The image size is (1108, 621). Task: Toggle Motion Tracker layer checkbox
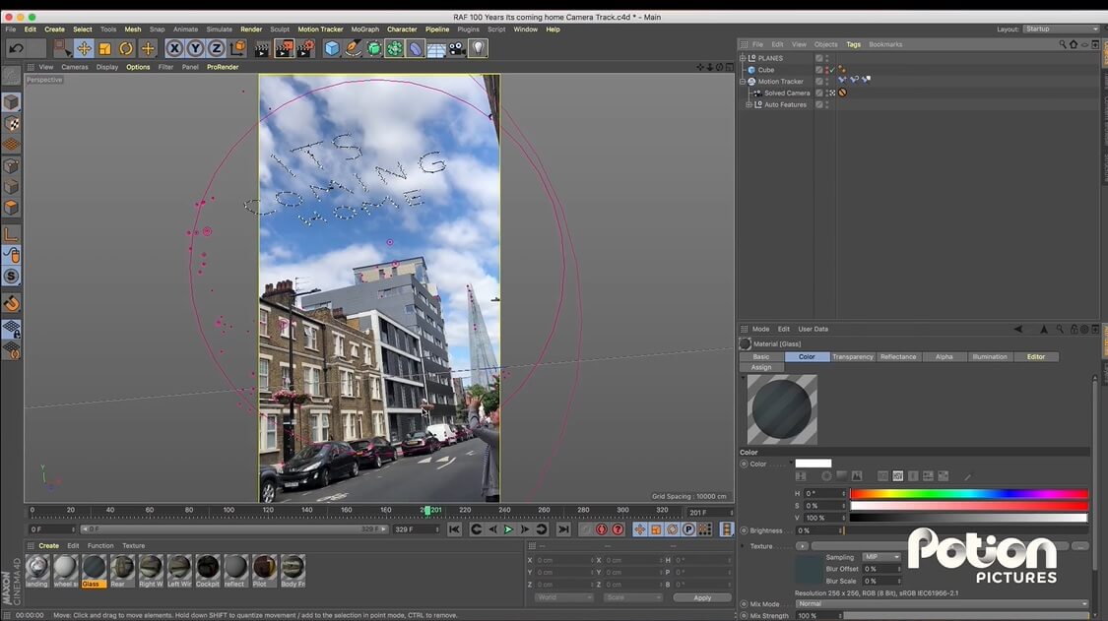819,82
